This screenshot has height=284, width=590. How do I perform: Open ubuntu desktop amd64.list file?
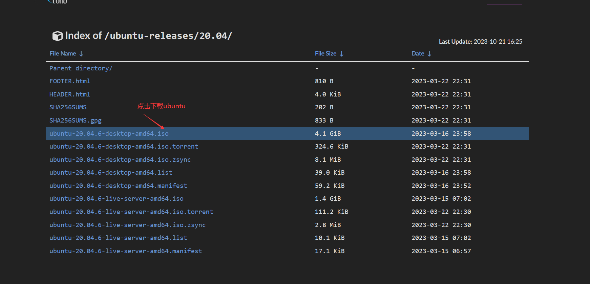point(111,173)
